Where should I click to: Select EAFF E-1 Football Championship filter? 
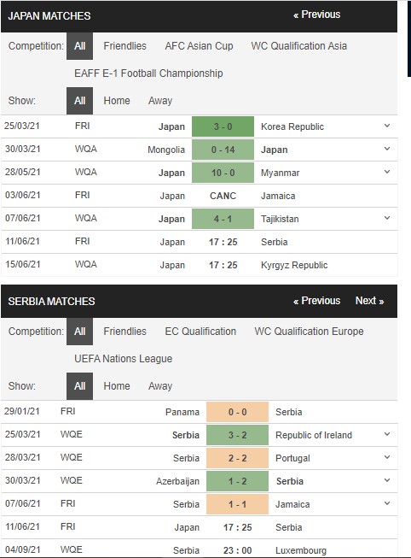(x=148, y=73)
